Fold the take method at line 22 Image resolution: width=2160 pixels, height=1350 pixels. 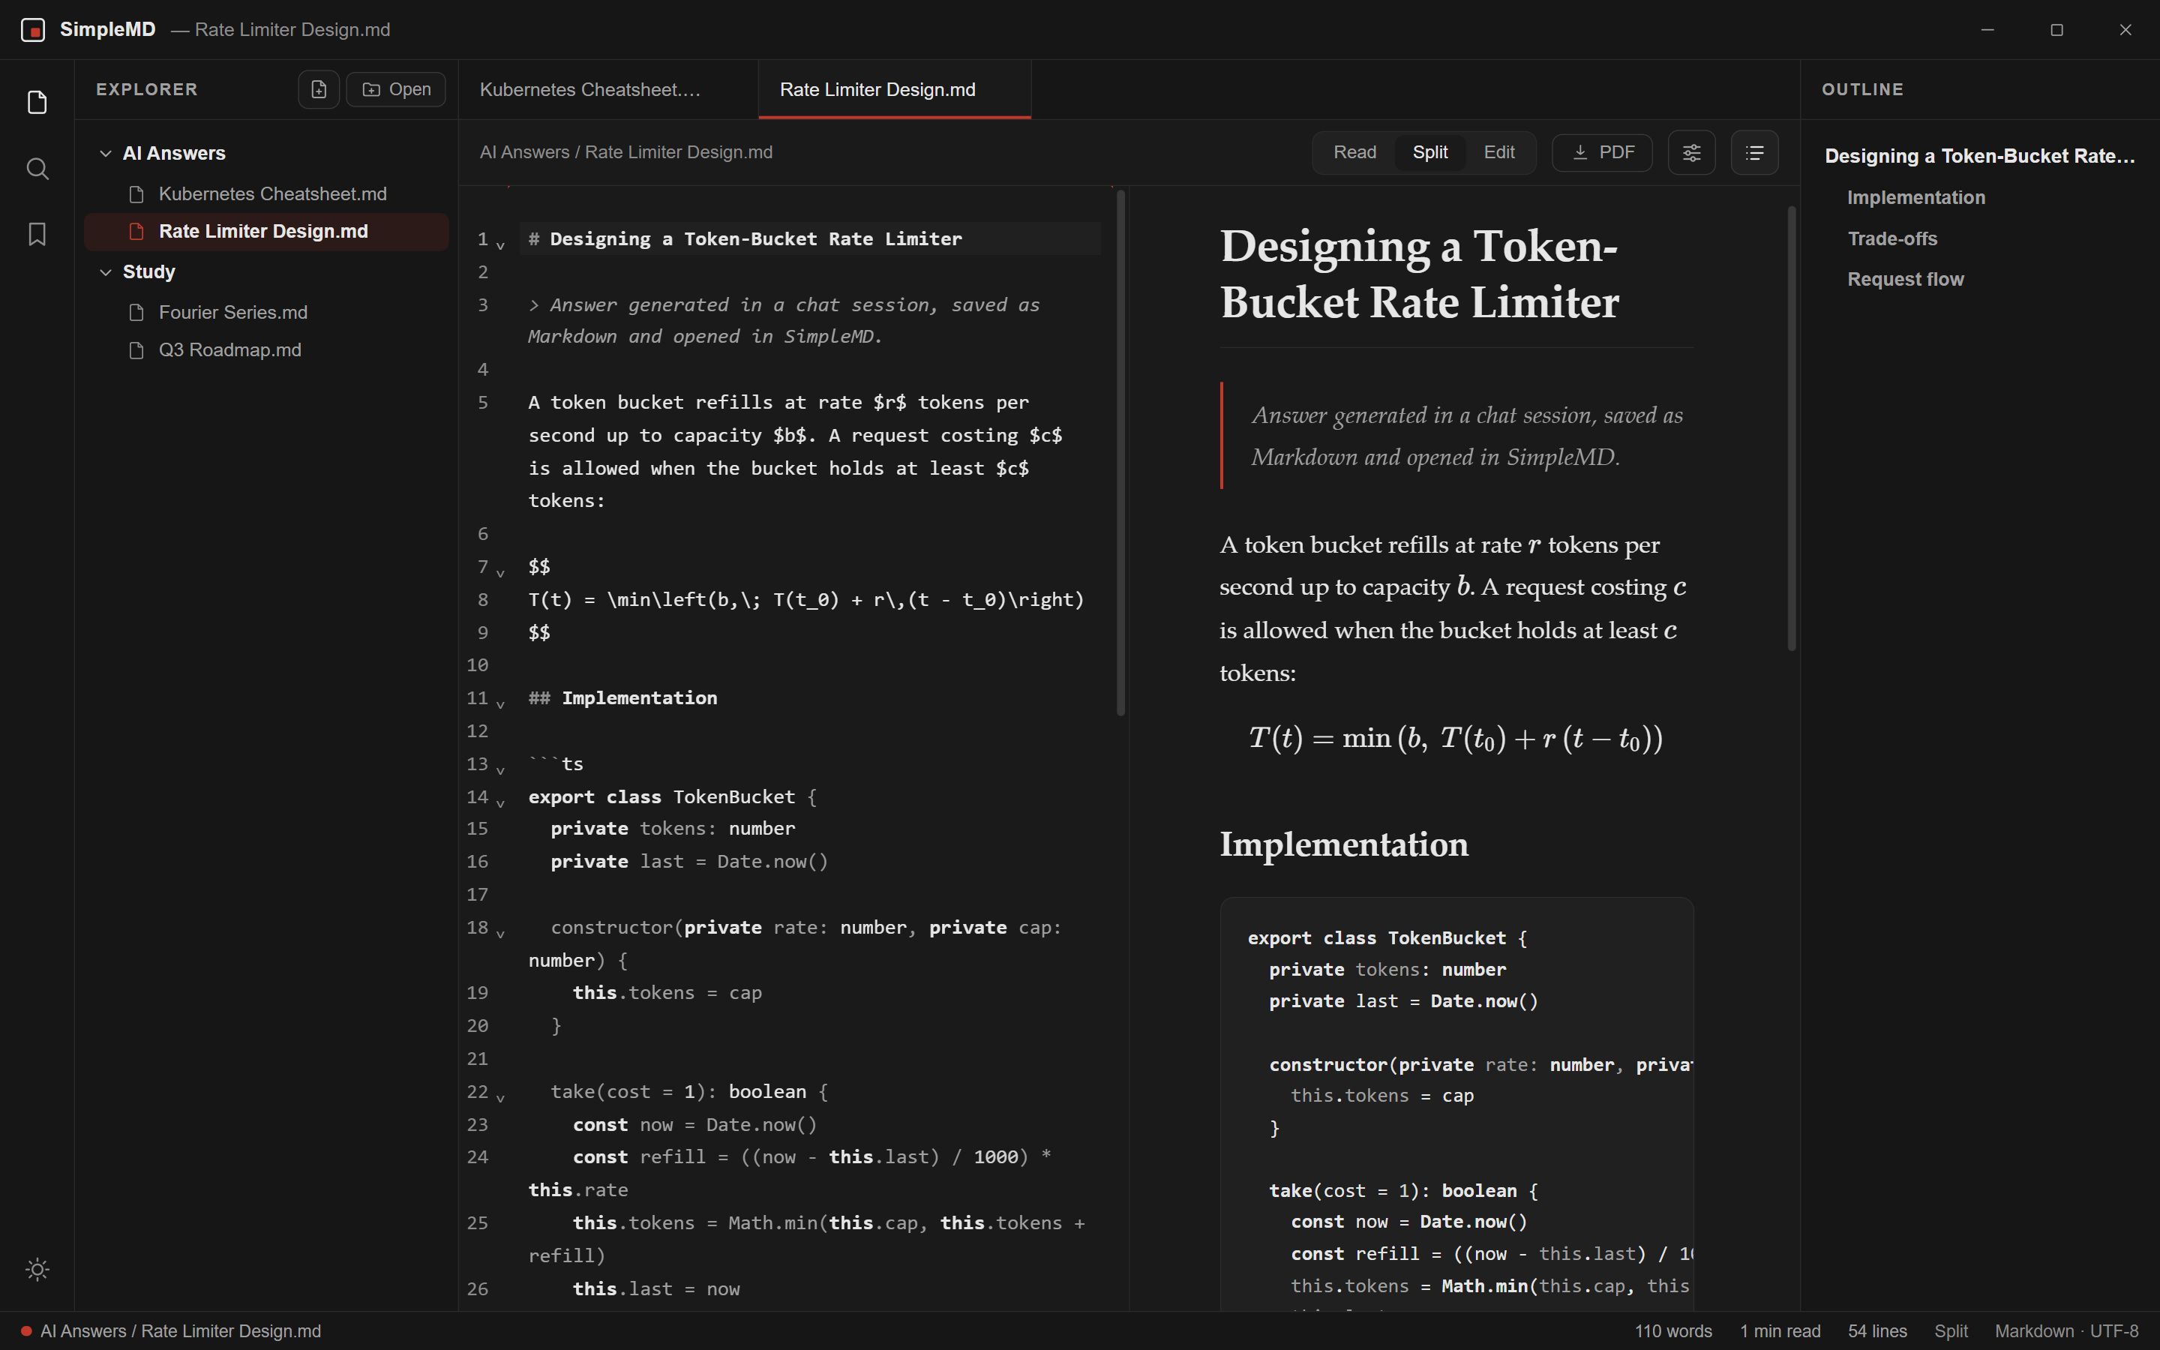[501, 1098]
